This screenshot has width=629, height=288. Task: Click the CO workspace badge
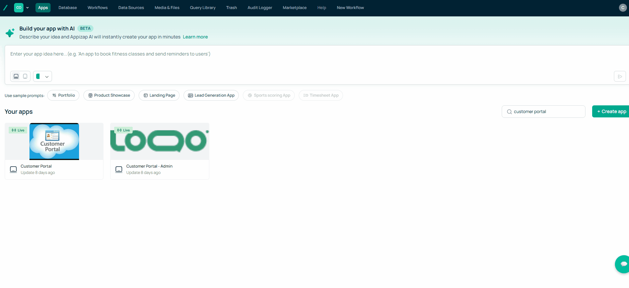[x=19, y=8]
